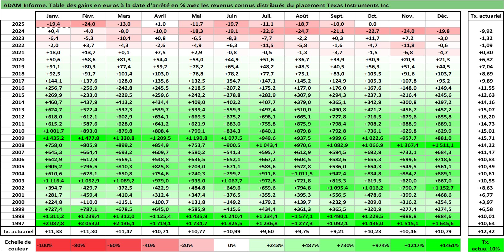Select the -60% color scale swatch
This screenshot has width=504, height=252.
[x=124, y=245]
